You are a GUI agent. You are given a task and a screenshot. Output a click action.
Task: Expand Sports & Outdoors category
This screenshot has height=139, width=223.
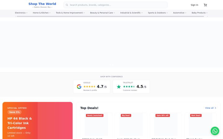tap(158, 13)
